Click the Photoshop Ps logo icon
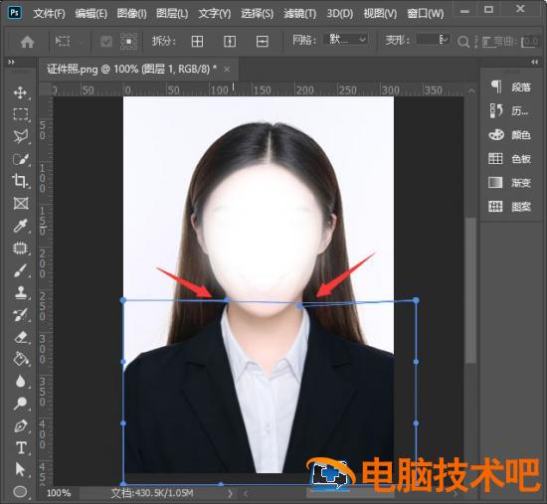Screen dimensions: 547x504 click(x=15, y=13)
